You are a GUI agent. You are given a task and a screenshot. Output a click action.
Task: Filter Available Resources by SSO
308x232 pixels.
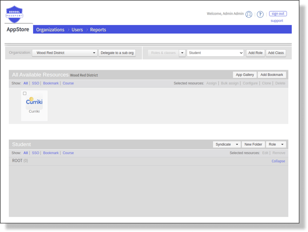click(x=35, y=83)
